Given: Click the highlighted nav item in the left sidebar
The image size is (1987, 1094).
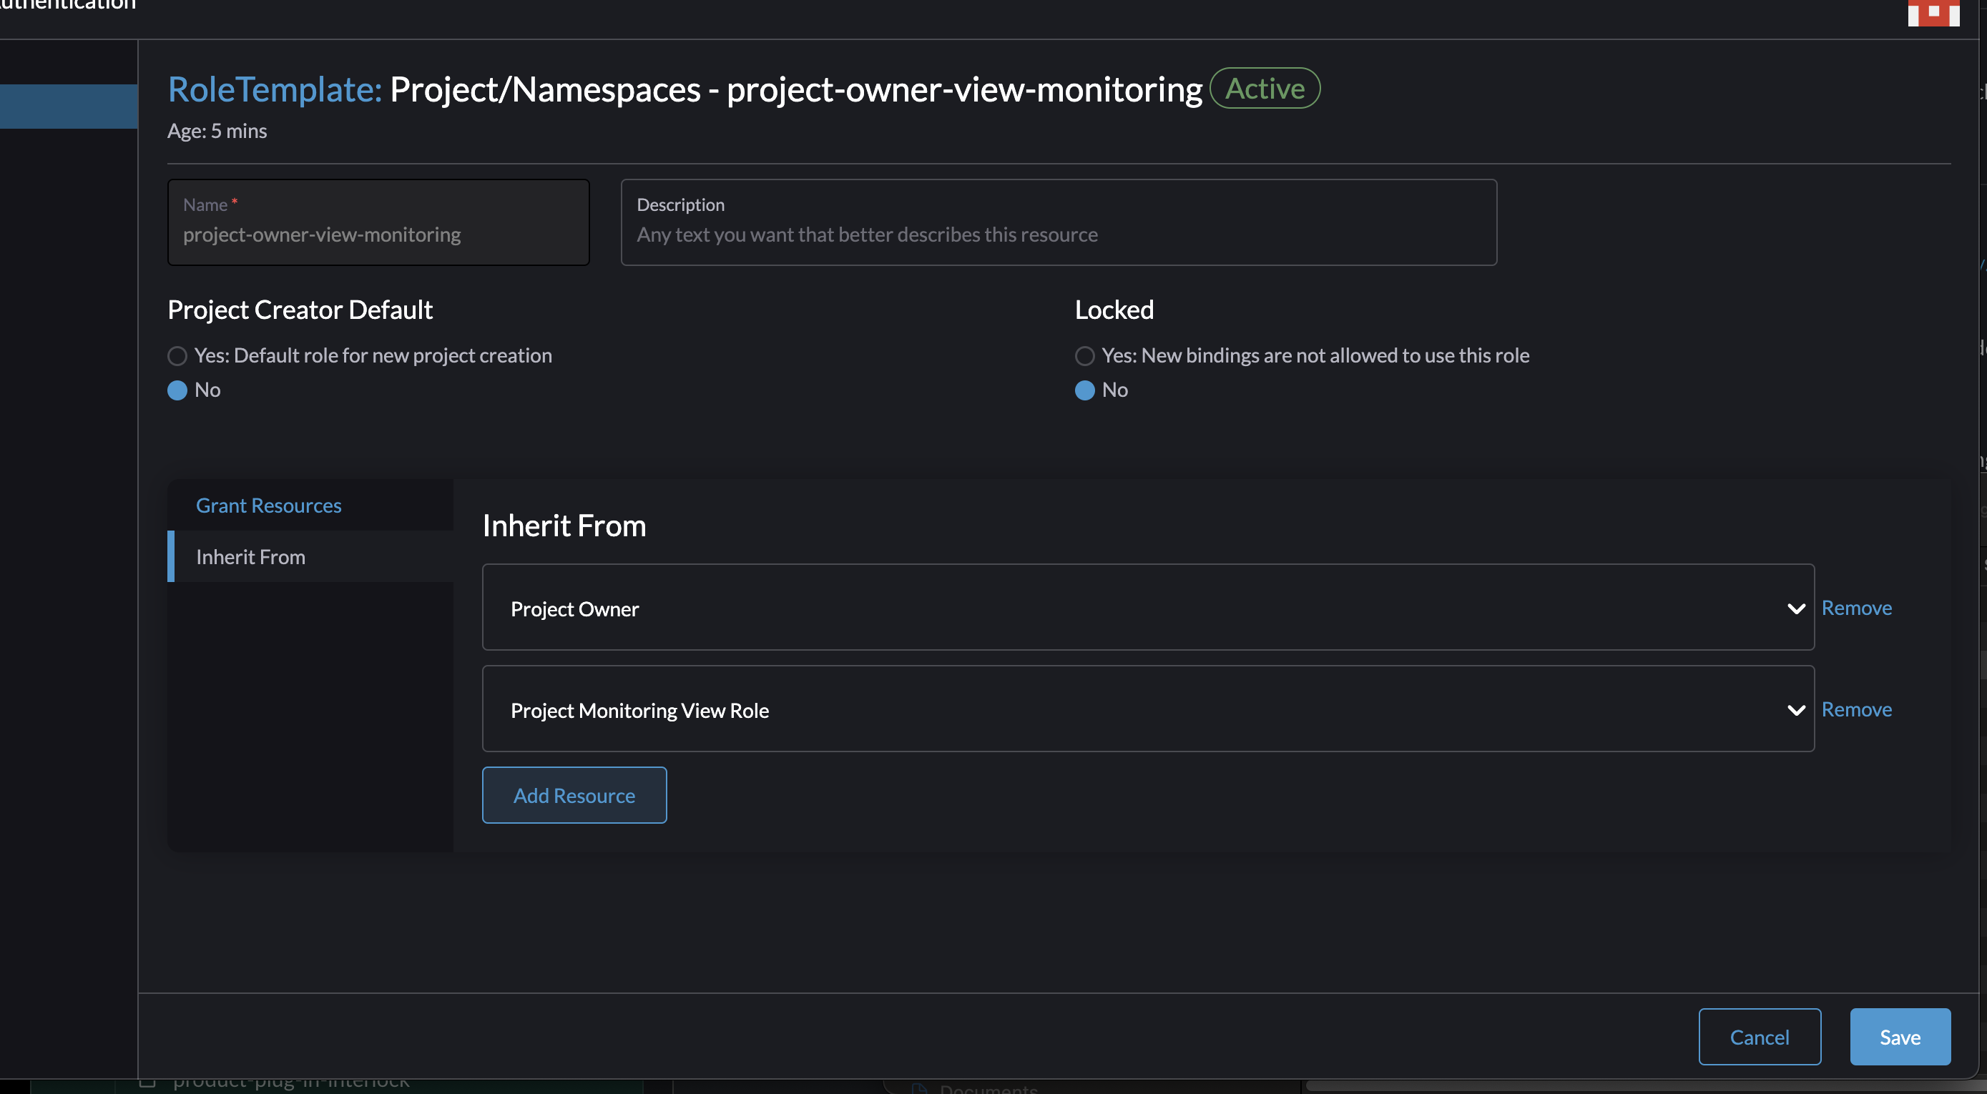Looking at the screenshot, I should pos(68,106).
